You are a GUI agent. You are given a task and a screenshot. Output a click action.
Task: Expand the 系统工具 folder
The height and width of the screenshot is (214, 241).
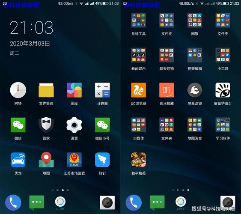(139, 20)
